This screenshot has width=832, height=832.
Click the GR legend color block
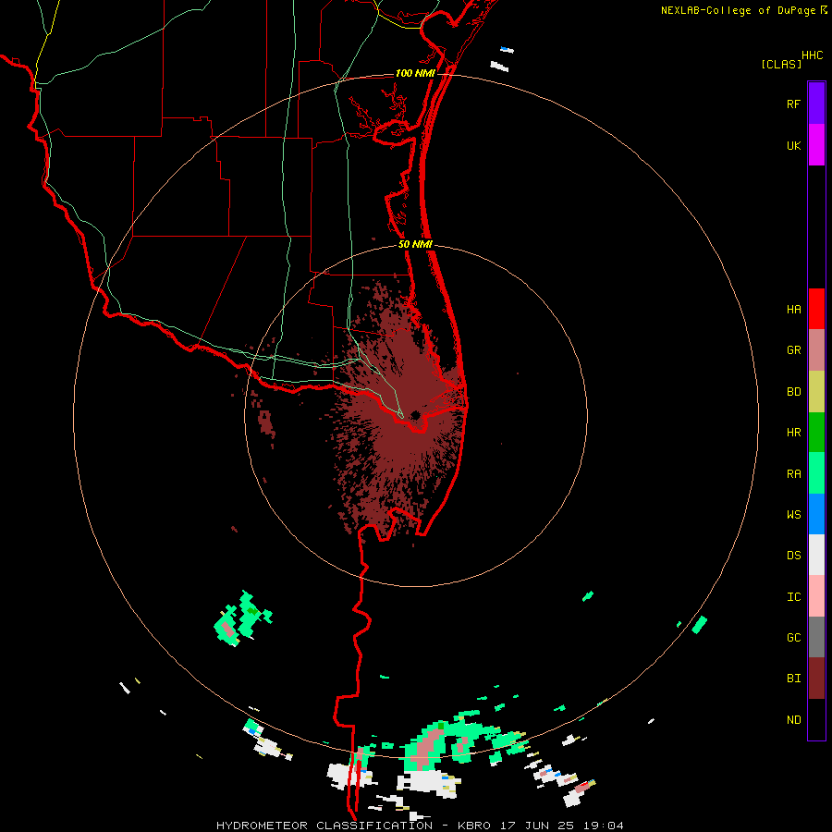click(x=816, y=350)
